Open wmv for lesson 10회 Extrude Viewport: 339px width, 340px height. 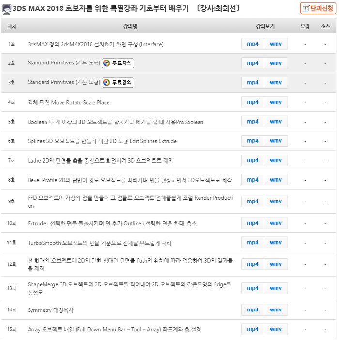(x=276, y=223)
